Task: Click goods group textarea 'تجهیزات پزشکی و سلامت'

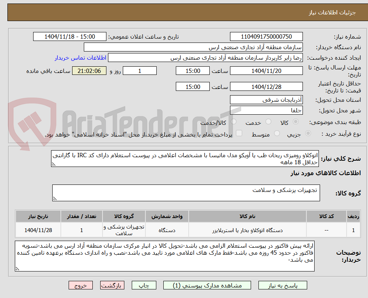Action: (186, 193)
